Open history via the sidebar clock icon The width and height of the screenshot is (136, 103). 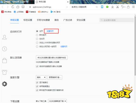pos(4,49)
